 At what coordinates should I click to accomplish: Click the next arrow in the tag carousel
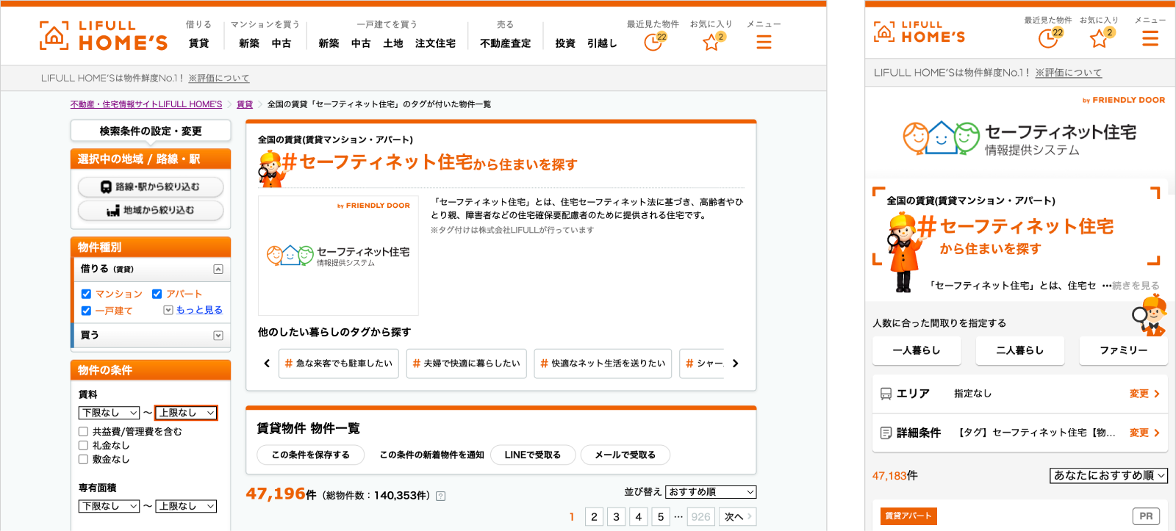tap(735, 364)
